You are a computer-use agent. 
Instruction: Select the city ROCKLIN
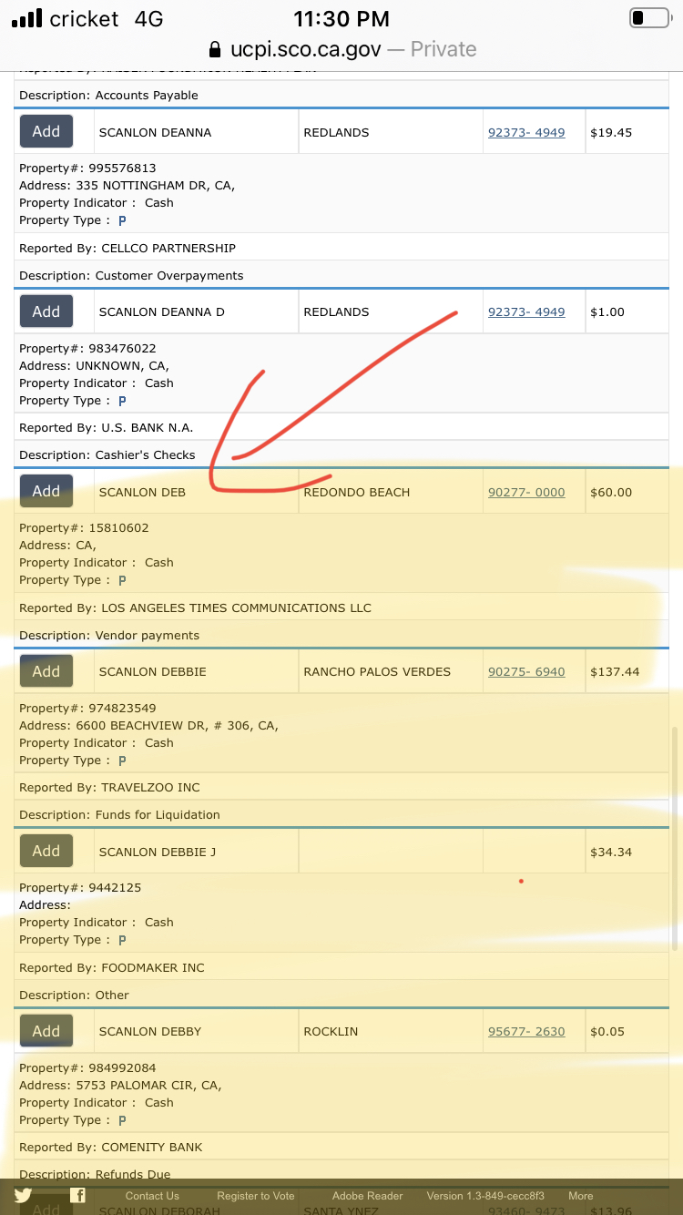(x=331, y=1031)
